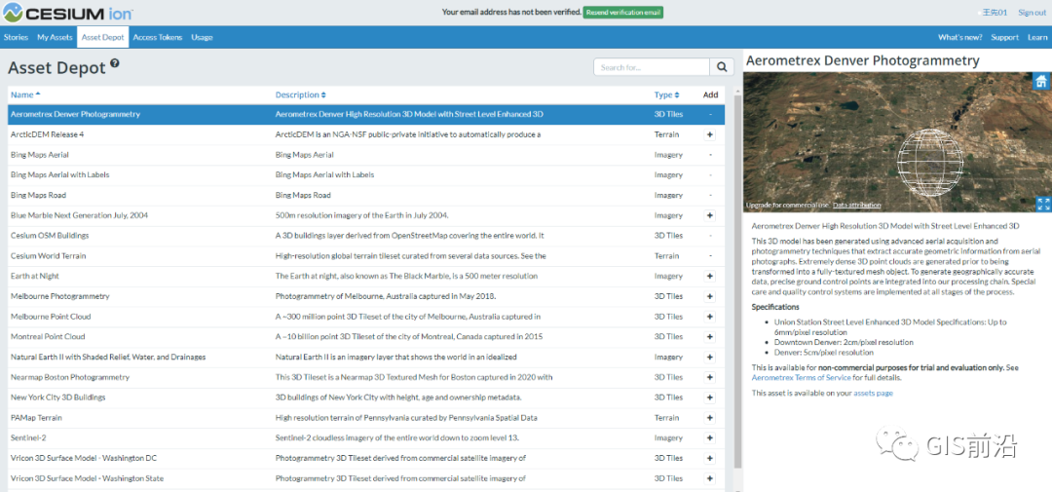Focus the Search for... input field

pos(652,67)
